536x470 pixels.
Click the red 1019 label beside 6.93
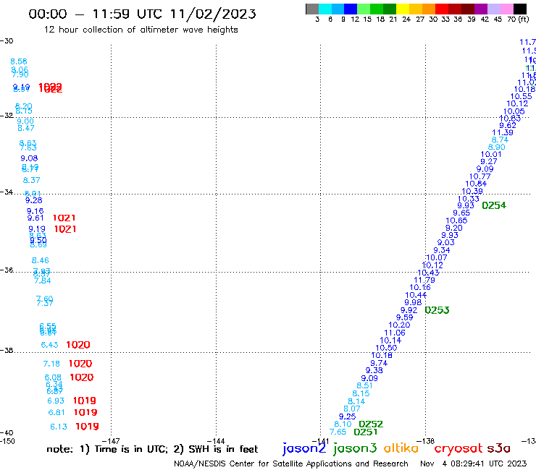85,401
